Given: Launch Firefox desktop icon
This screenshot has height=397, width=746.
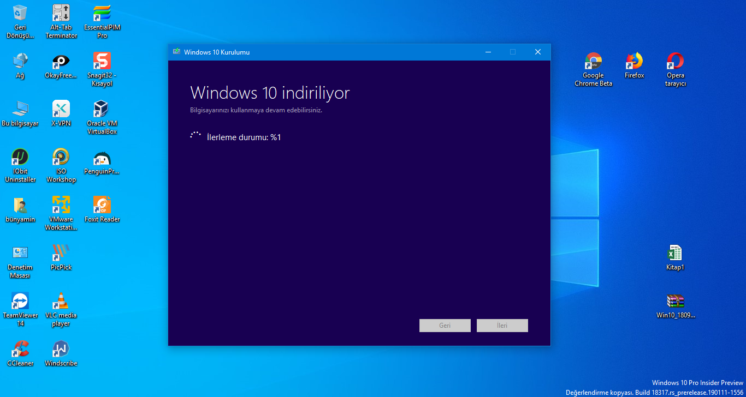Looking at the screenshot, I should click(634, 66).
